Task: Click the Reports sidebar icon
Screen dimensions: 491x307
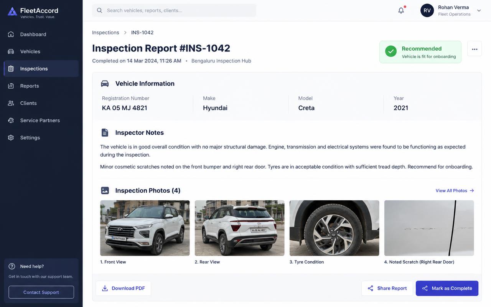Action: click(11, 86)
